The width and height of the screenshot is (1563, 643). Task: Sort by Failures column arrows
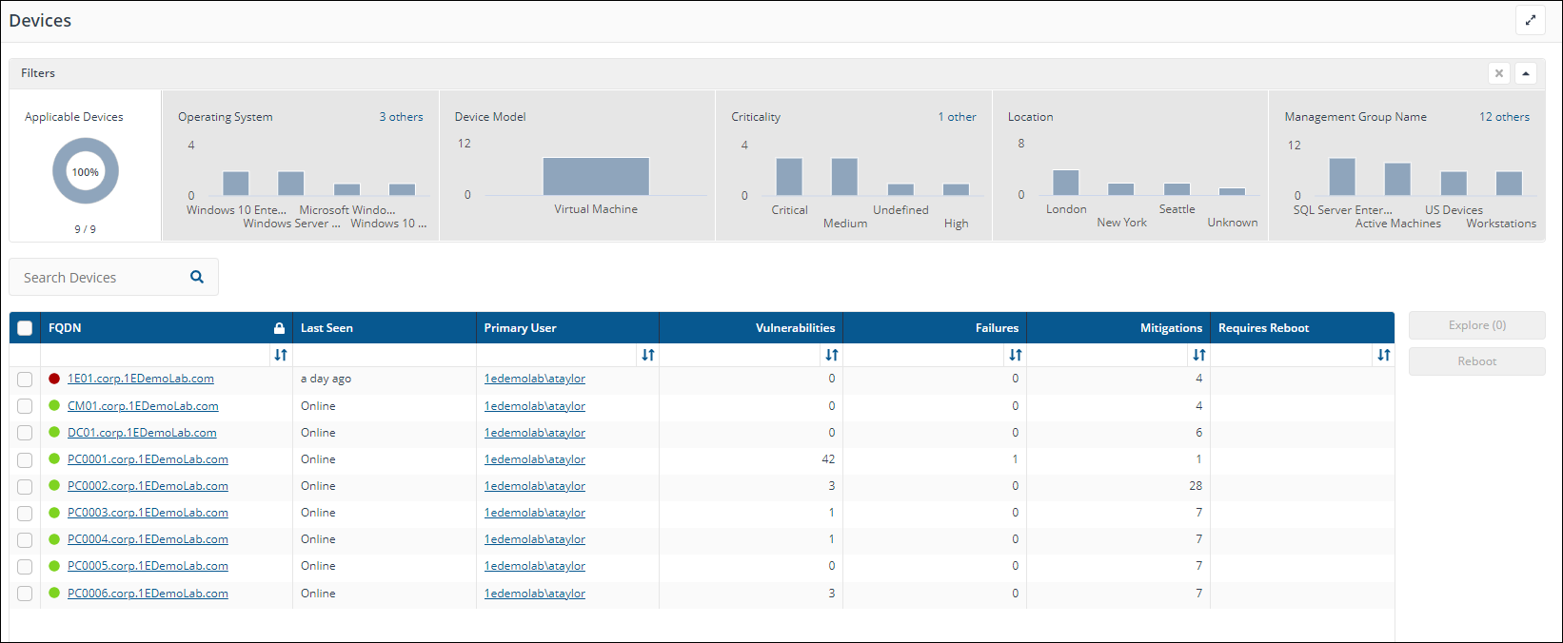(x=1016, y=355)
